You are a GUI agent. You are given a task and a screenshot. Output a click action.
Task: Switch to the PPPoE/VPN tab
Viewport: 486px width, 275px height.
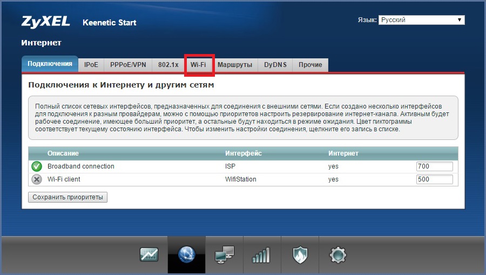(x=128, y=65)
